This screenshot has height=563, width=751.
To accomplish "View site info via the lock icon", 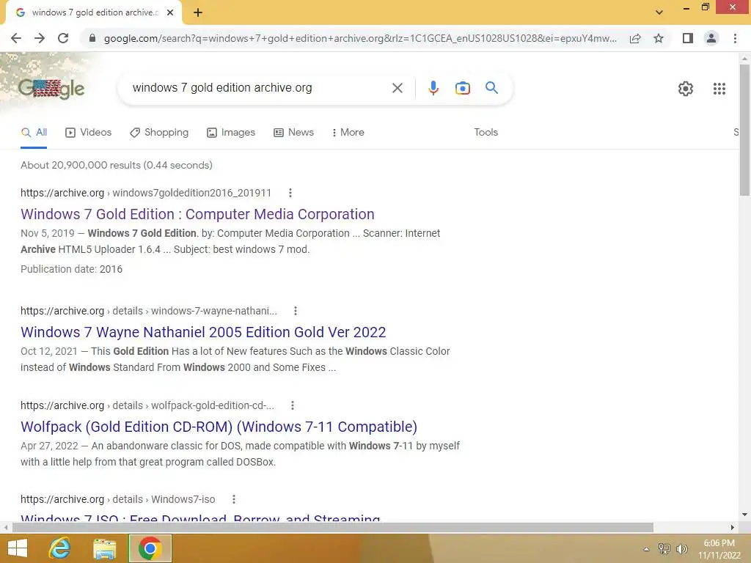I will (92, 38).
